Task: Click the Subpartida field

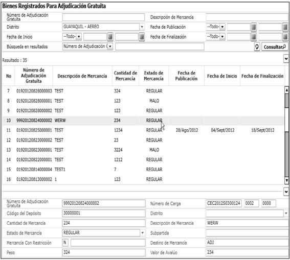Action: pos(248,233)
